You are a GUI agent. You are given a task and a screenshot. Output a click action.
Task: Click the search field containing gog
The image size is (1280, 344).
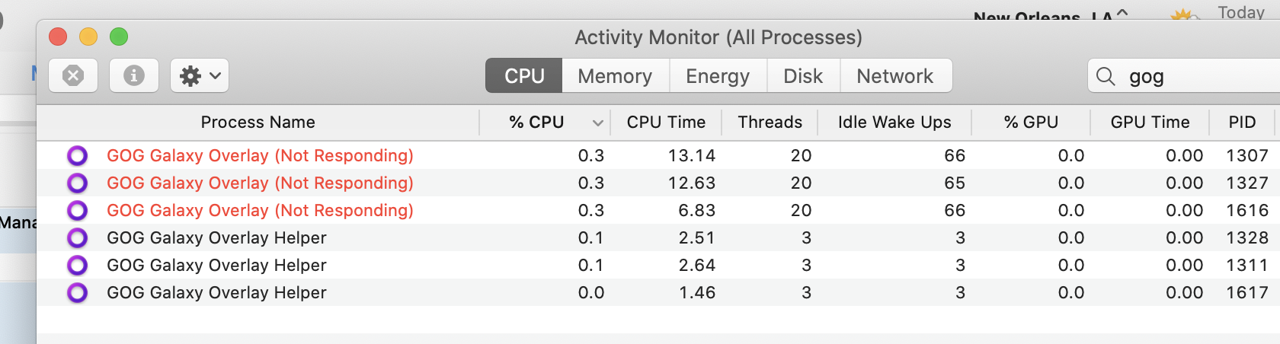coord(1184,76)
